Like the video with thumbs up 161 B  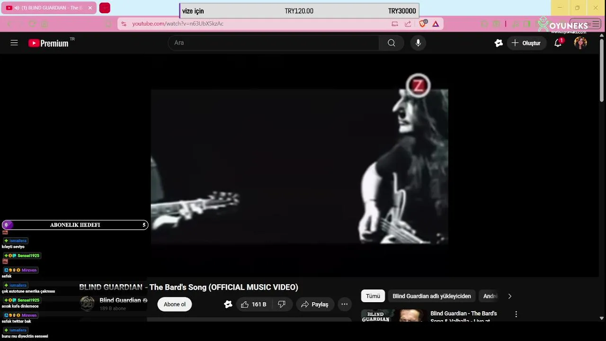click(254, 305)
